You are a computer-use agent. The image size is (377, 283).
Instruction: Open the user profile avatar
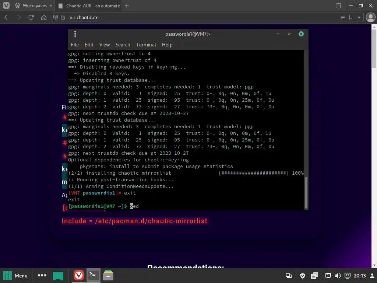pyautogui.click(x=370, y=17)
